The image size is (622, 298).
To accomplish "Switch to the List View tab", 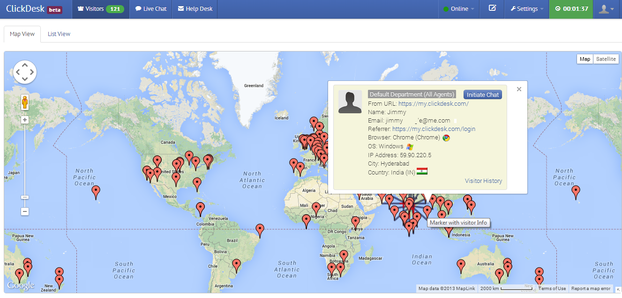I will (59, 34).
